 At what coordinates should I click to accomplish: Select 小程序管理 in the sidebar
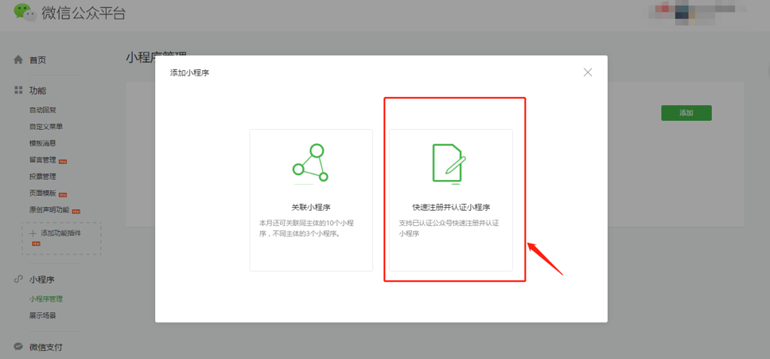46,299
